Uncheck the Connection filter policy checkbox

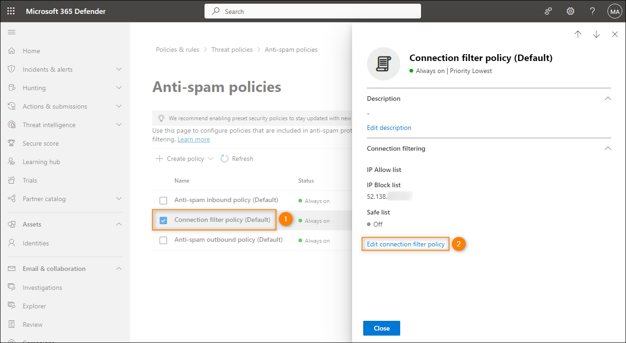tap(163, 220)
